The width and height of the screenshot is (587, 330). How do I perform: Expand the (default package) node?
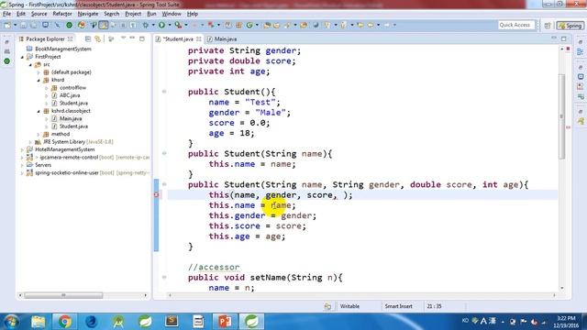pyautogui.click(x=39, y=72)
